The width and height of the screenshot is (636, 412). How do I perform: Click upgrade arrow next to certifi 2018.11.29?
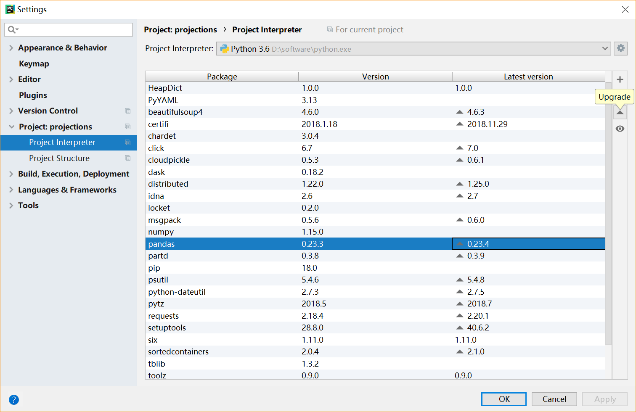coord(460,124)
